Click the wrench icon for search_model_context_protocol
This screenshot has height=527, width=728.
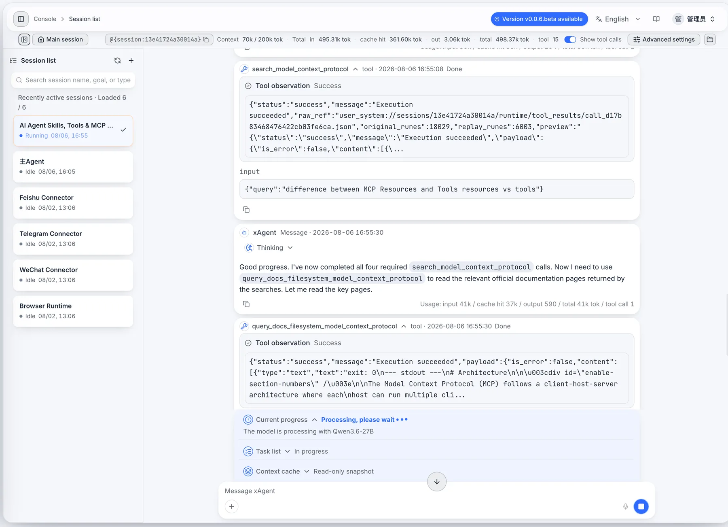244,69
